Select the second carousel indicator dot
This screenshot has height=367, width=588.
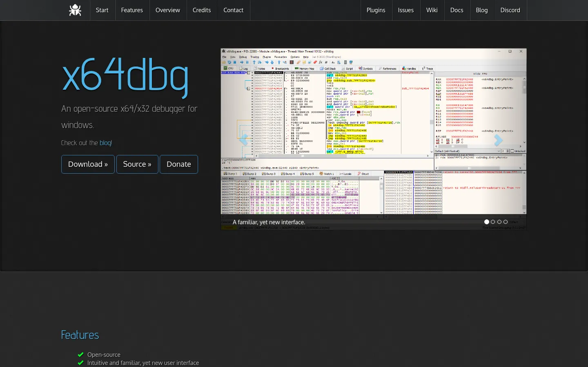[493, 222]
